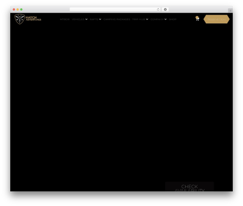Open the shopping cart icon
Screen dimensions: 243x206
[197, 19]
